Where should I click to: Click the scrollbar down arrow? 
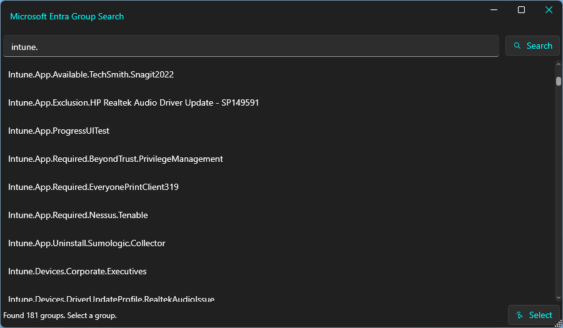pos(558,298)
